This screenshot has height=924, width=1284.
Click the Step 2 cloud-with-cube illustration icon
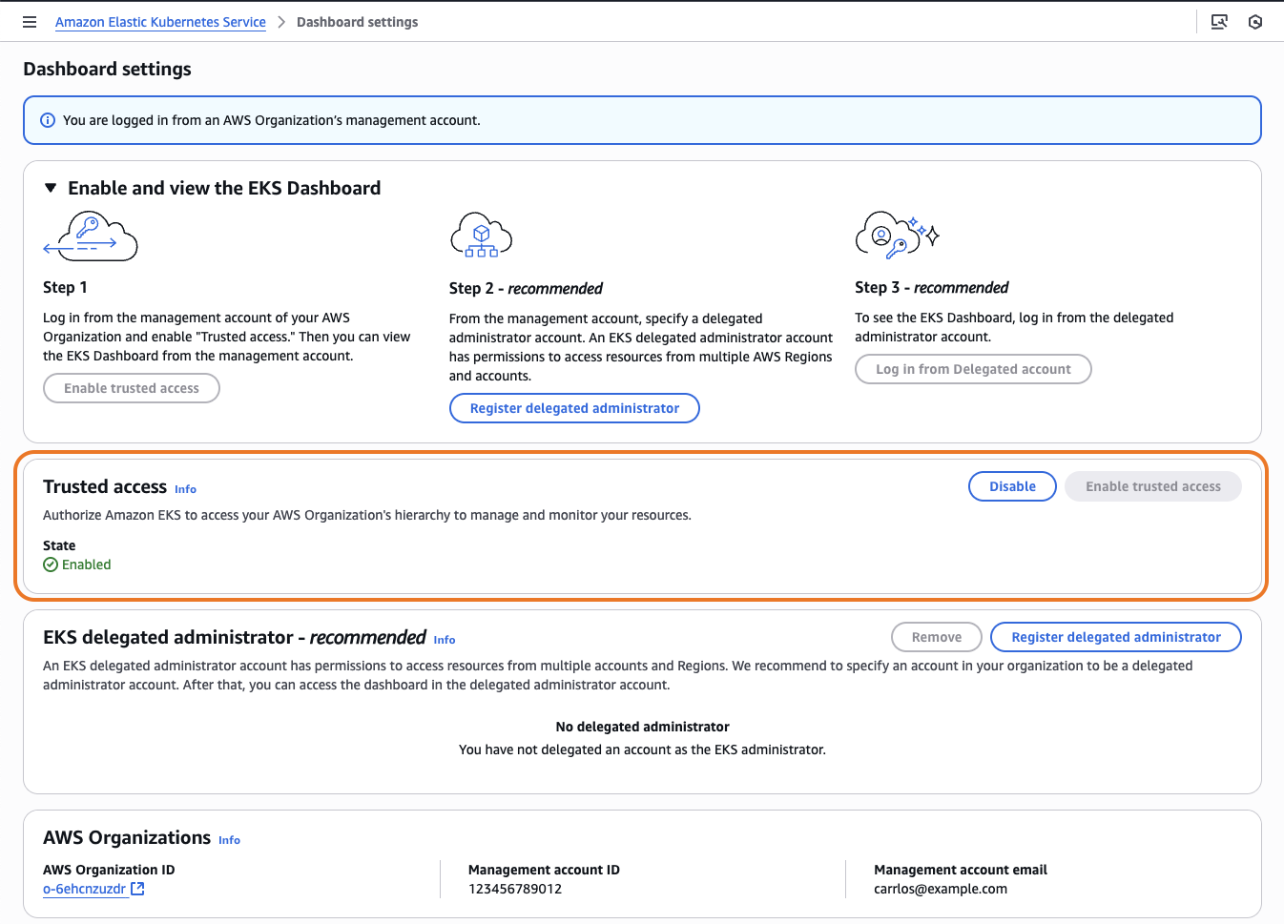click(x=482, y=234)
